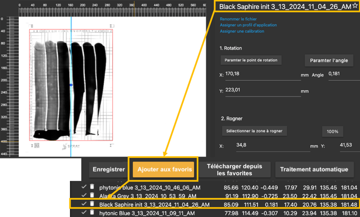The width and height of the screenshot is (360, 217).
Task: Click the blue rotation point marker on image
Action: pyautogui.click(x=71, y=85)
